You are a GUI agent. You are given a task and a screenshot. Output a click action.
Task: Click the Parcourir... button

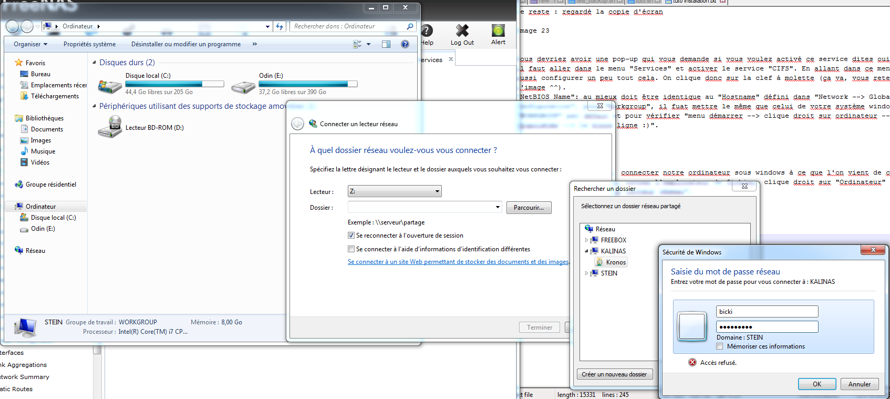point(529,208)
